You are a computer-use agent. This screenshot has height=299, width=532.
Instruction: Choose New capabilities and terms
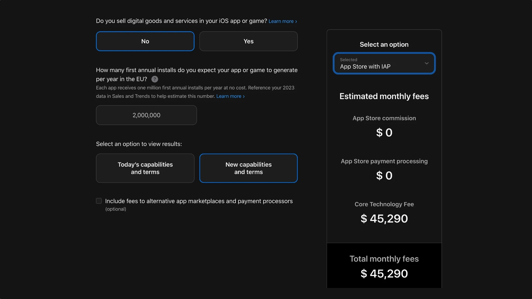coord(248,168)
